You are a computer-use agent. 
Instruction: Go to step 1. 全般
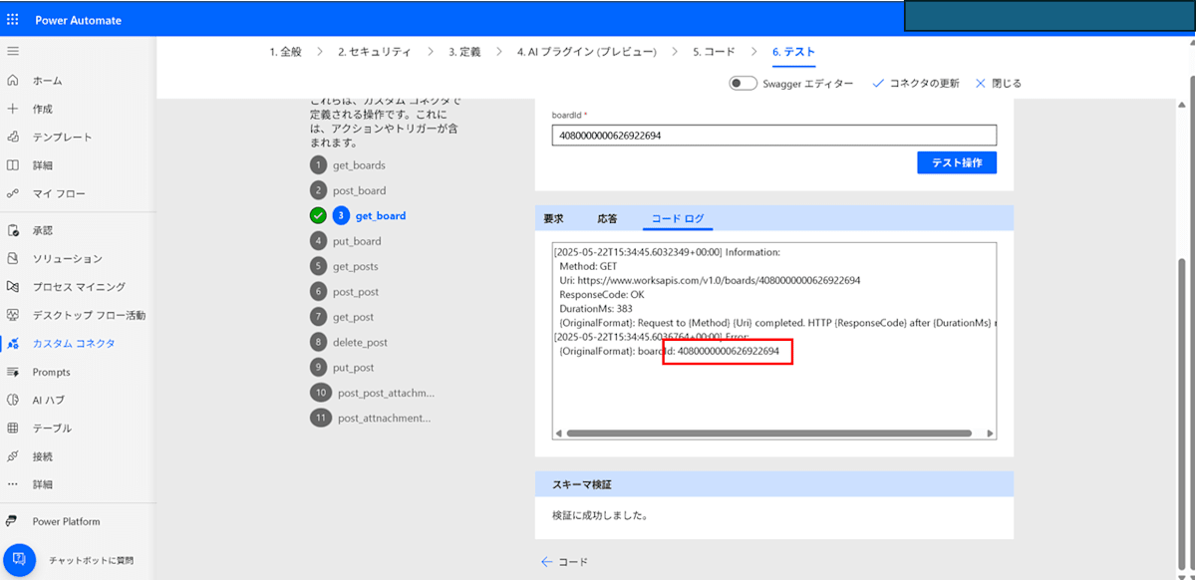point(285,52)
